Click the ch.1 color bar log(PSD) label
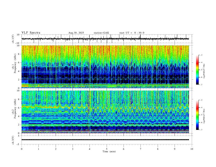Screen dimensions: 216x167 (x=204, y=71)
